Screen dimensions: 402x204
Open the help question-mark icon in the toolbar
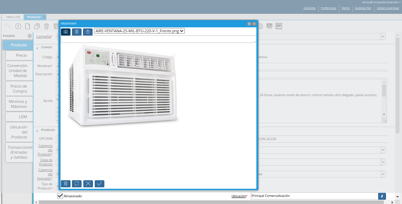[18, 26]
